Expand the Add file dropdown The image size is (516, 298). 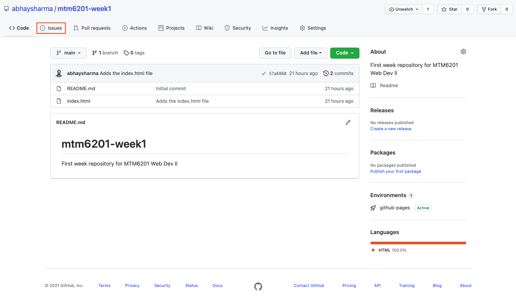coord(311,53)
